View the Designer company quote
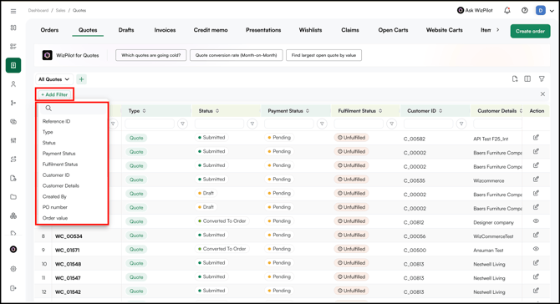The image size is (560, 304). click(536, 220)
